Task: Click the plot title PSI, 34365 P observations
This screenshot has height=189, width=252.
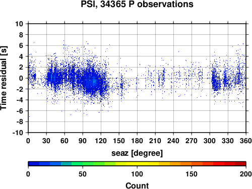Action: [x=137, y=4]
